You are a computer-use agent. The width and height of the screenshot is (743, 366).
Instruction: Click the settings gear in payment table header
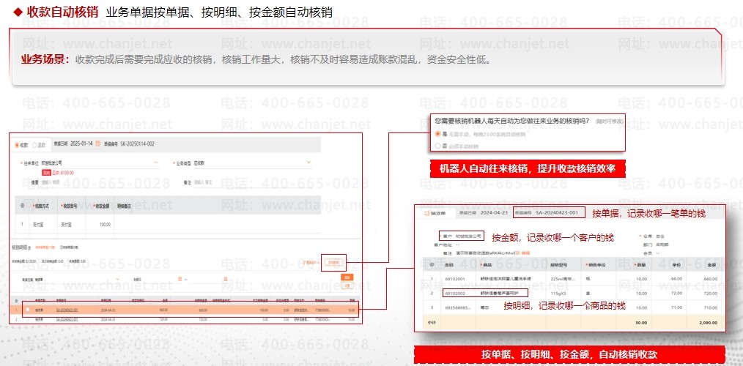[22, 206]
